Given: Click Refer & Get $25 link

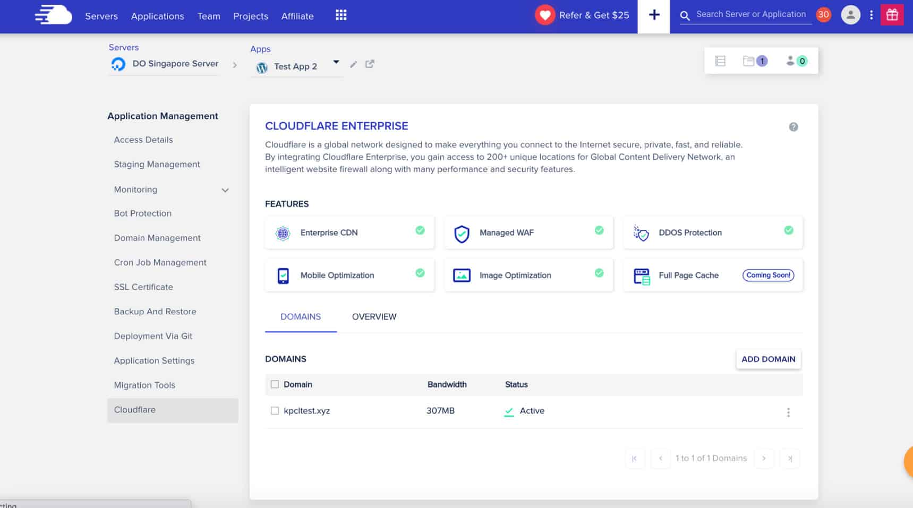Looking at the screenshot, I should [593, 15].
